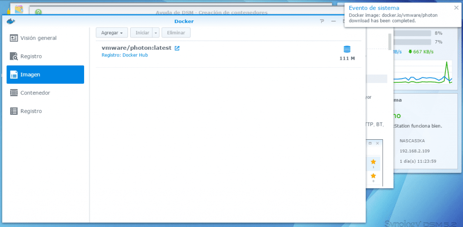The width and height of the screenshot is (463, 227).
Task: Click the NASCASIKA server name
Action: 412,141
